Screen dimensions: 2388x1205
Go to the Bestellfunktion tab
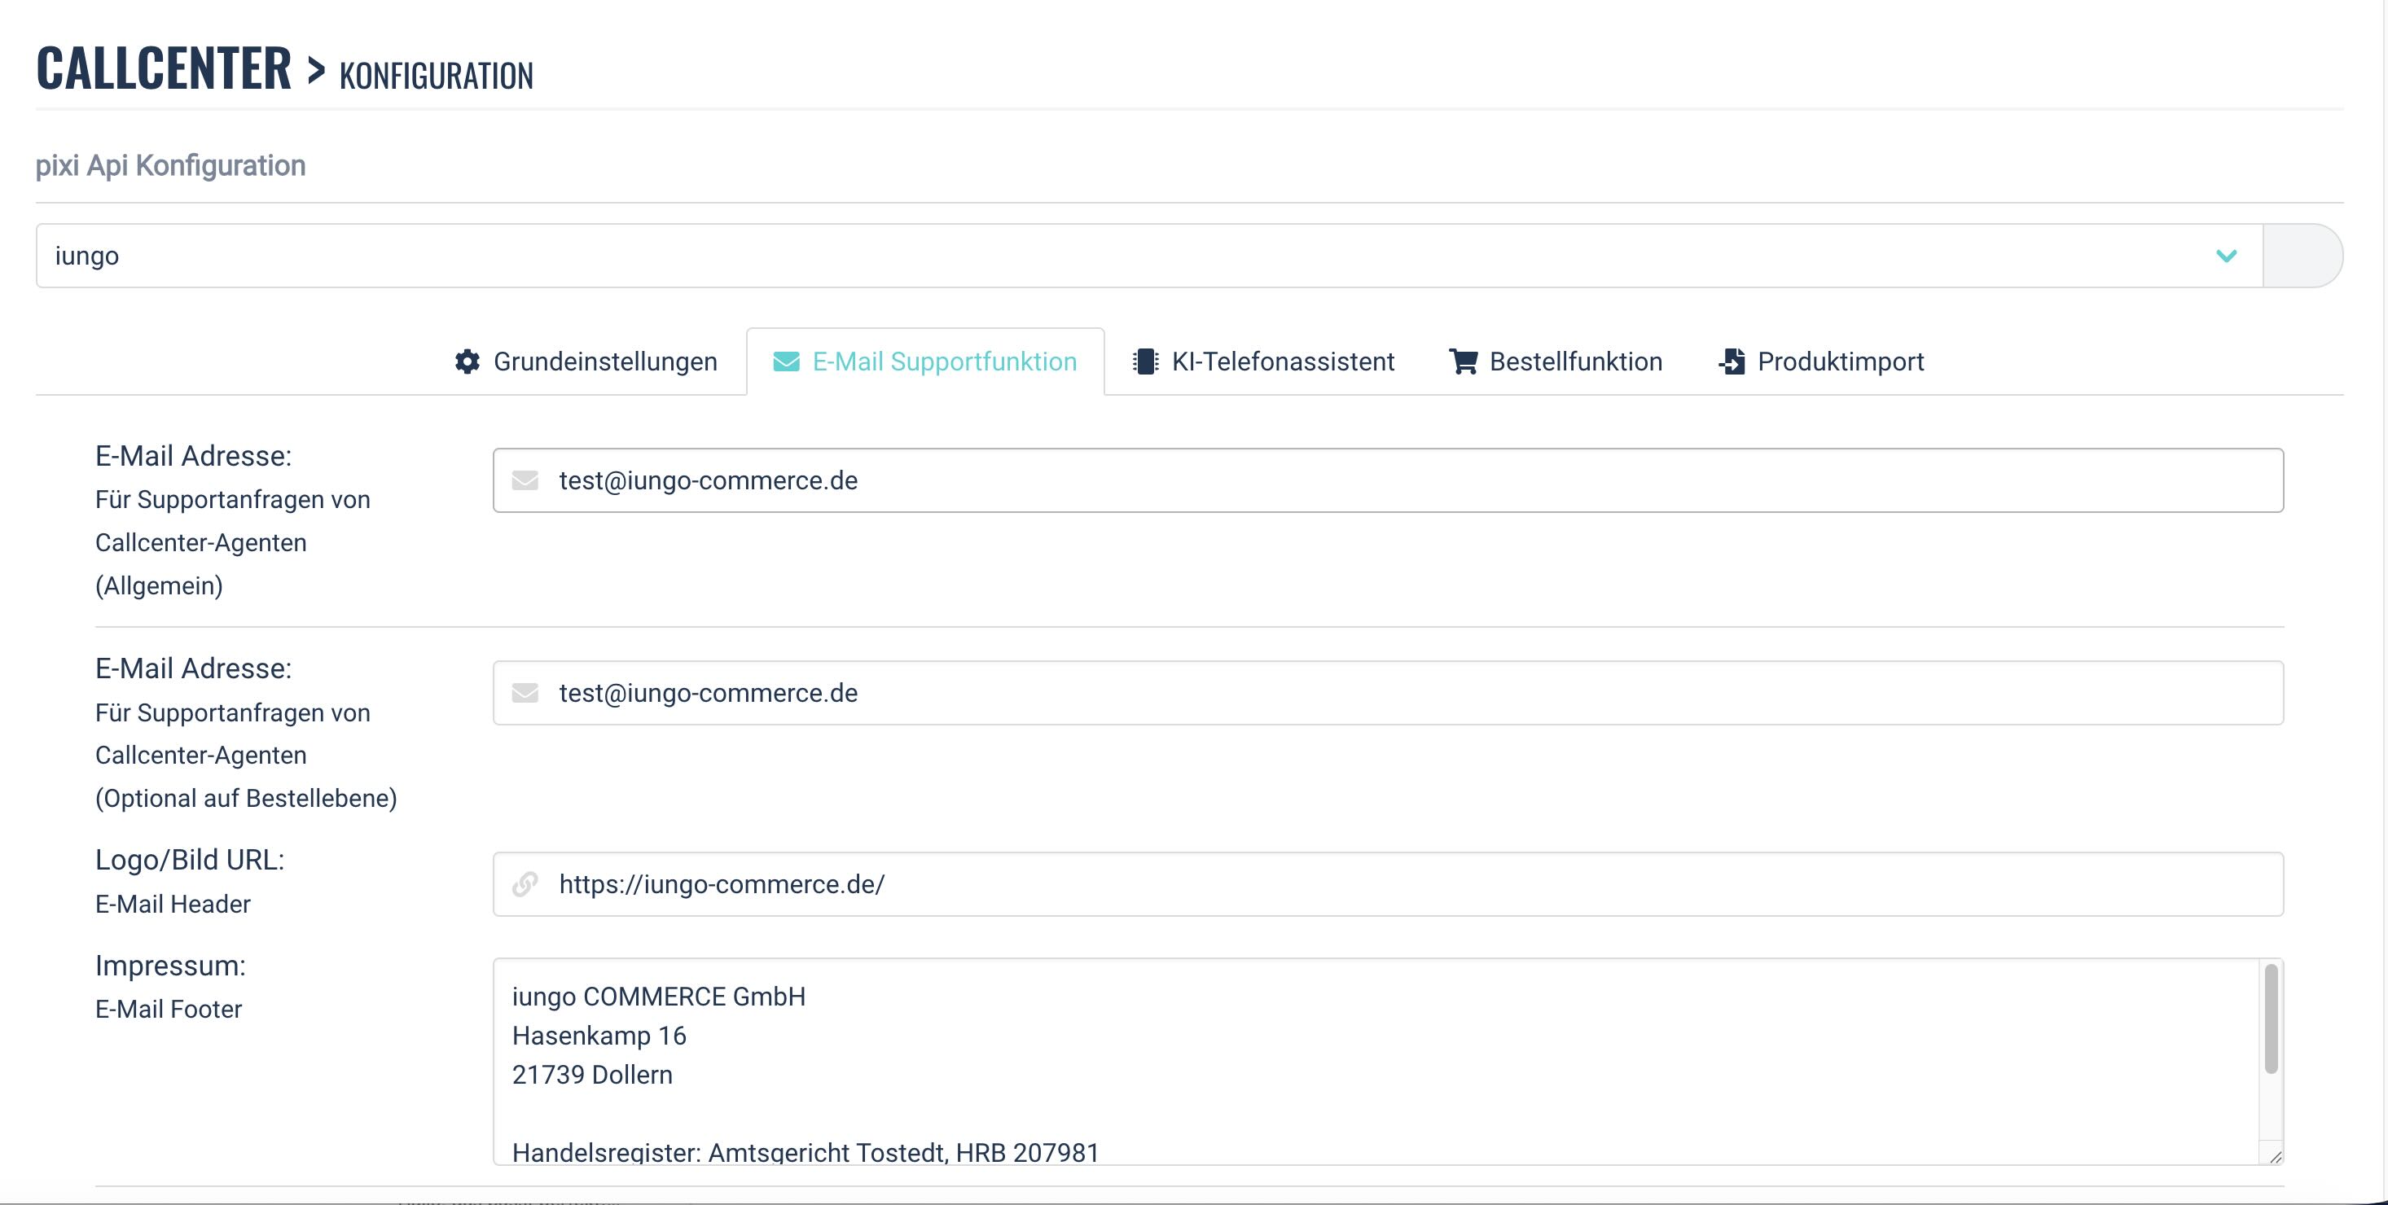pyautogui.click(x=1575, y=361)
